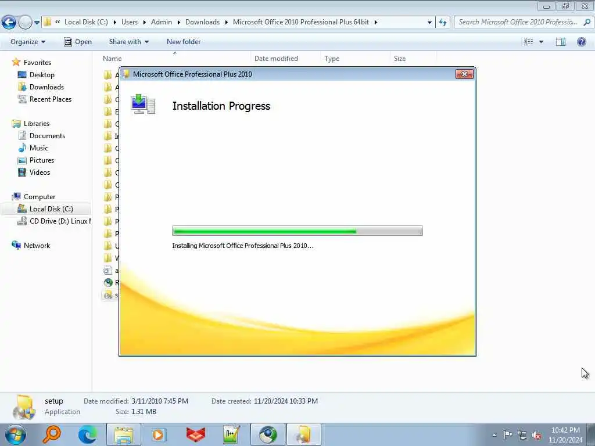This screenshot has width=595, height=446.
Task: Click the network tray icon
Action: point(522,435)
